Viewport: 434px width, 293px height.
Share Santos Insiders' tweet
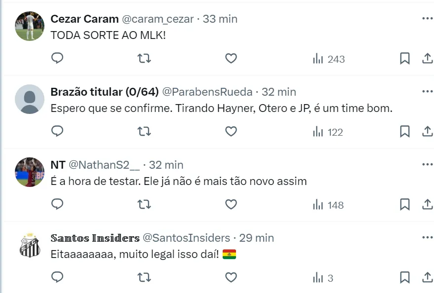[x=427, y=278]
